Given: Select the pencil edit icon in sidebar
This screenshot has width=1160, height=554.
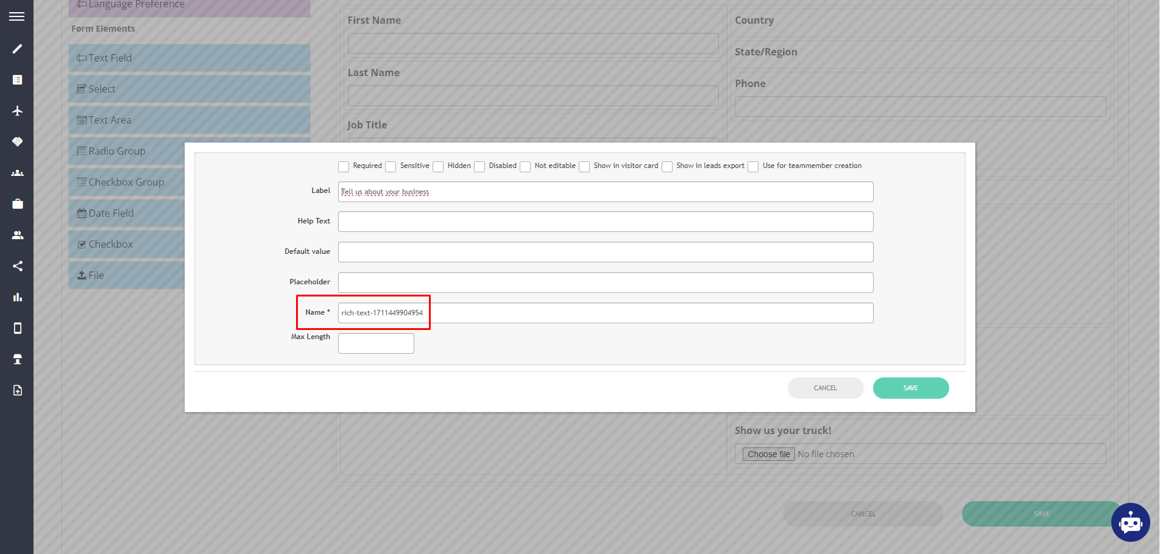Looking at the screenshot, I should tap(17, 48).
